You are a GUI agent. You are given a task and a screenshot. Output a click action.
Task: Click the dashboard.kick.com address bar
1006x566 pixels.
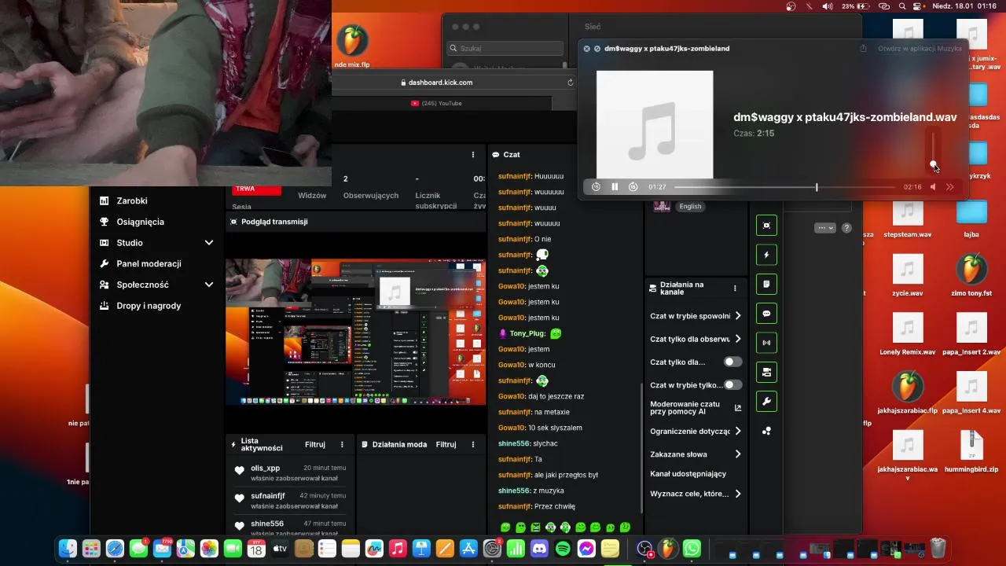[440, 83]
